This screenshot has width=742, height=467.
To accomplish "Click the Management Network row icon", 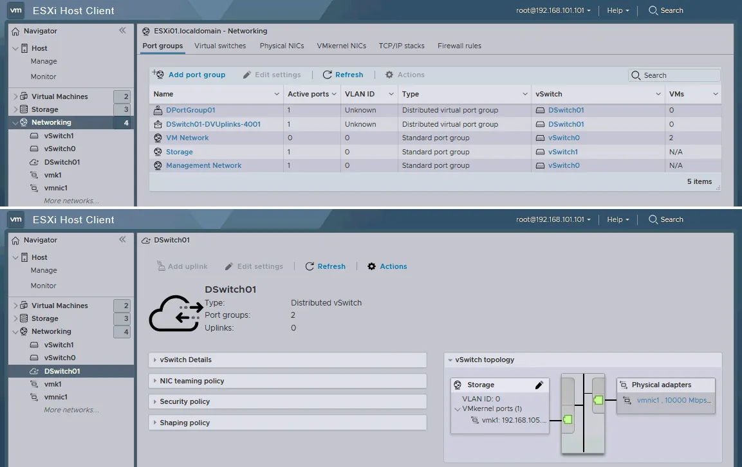I will coord(158,165).
